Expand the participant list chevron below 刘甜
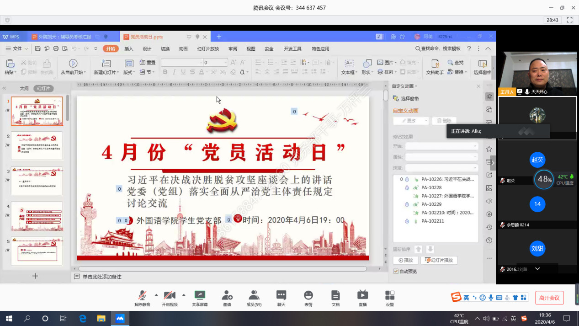Viewport: 579px width, 326px height. pos(537,269)
